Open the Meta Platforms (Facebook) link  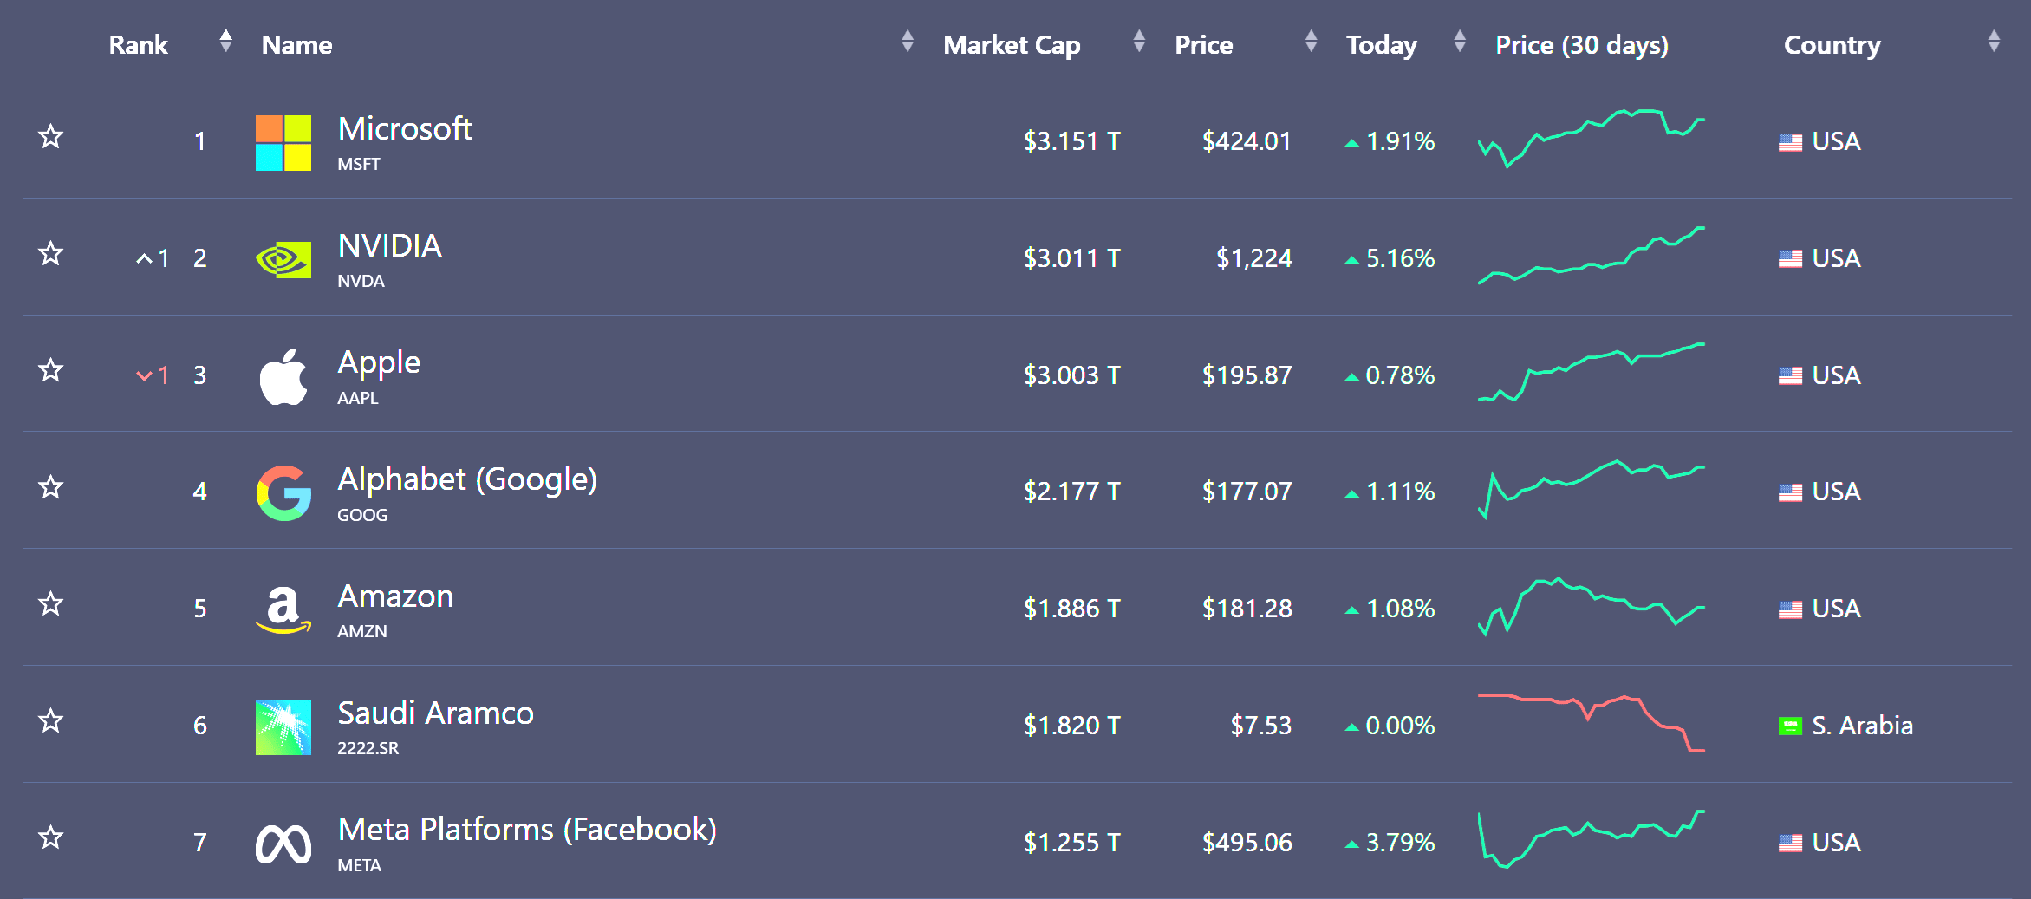point(527,830)
